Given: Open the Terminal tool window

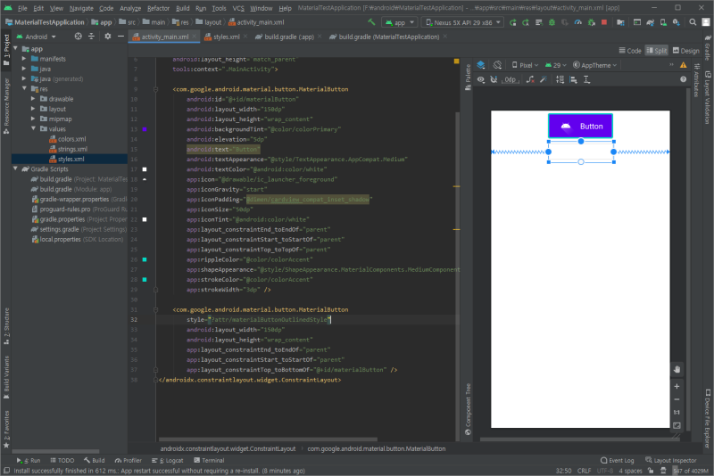Looking at the screenshot, I should point(212,460).
